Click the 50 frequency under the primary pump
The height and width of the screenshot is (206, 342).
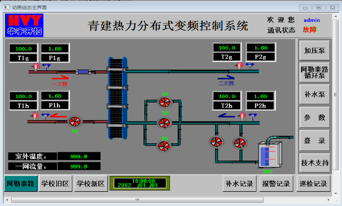pos(75,131)
